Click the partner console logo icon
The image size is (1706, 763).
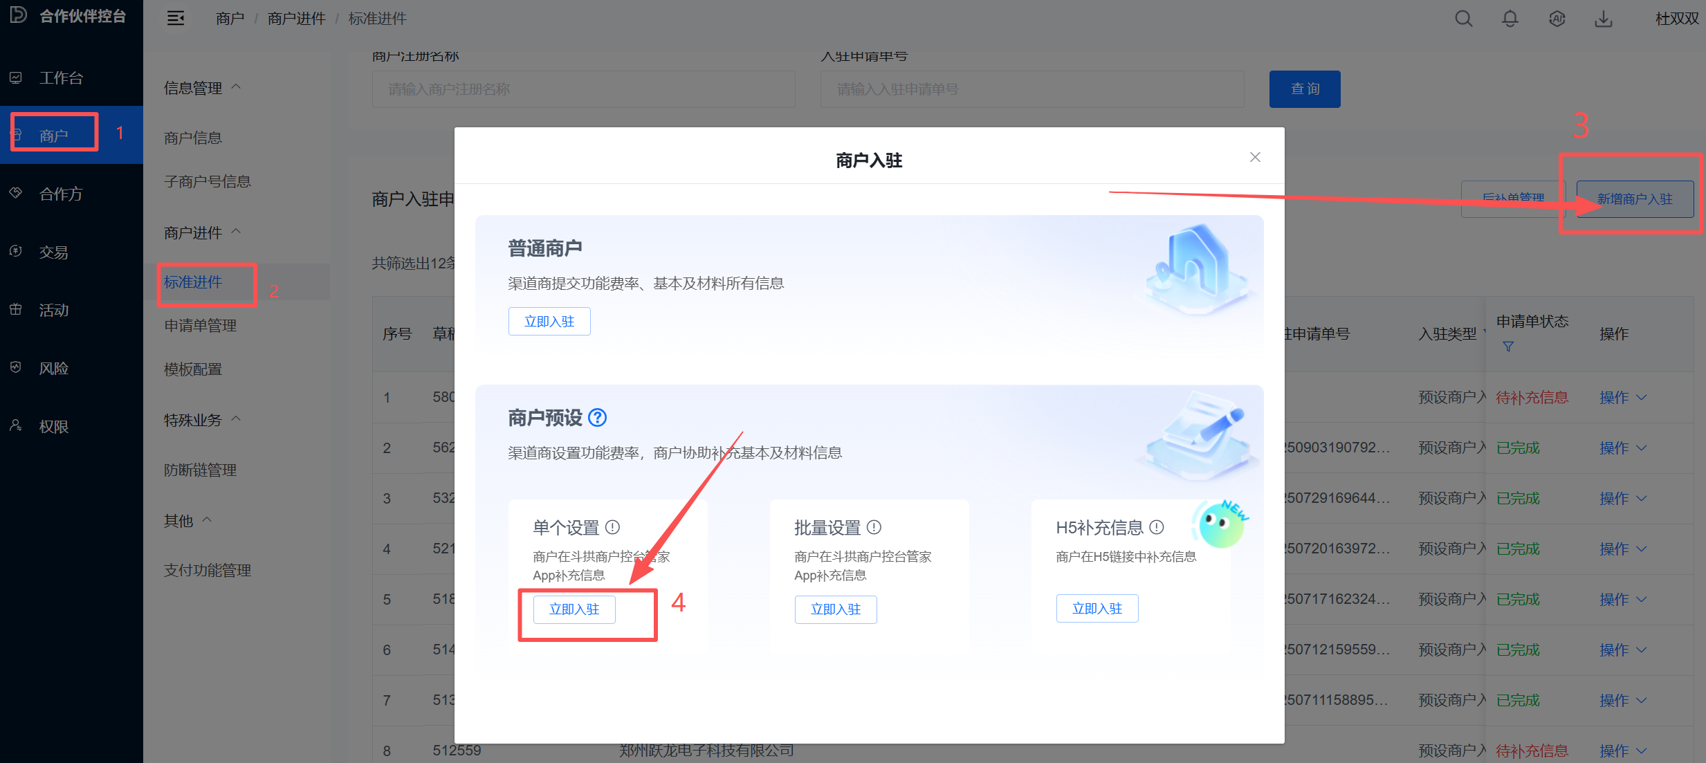[19, 15]
